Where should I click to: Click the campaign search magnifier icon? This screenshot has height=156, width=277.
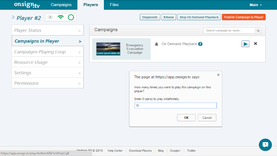tap(258, 31)
